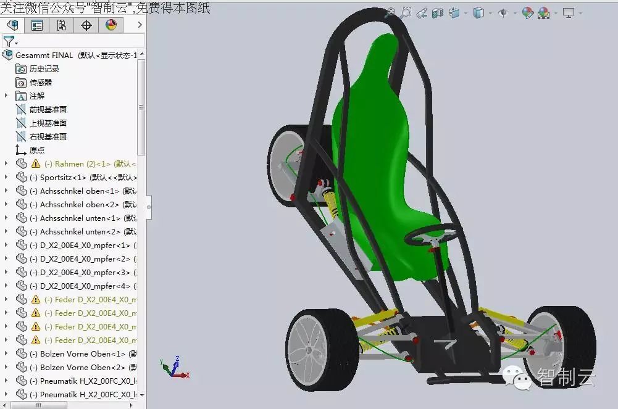The width and height of the screenshot is (618, 409).
Task: Click the Display Style cube icon
Action: pyautogui.click(x=478, y=12)
